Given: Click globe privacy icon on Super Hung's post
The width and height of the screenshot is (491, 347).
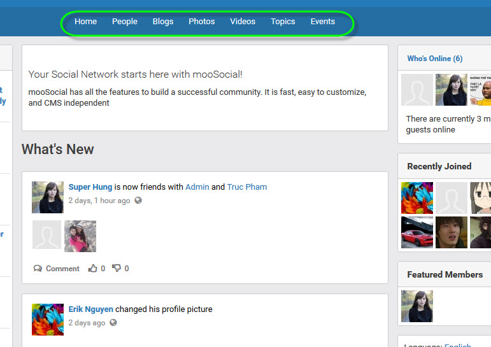Looking at the screenshot, I should [x=138, y=201].
